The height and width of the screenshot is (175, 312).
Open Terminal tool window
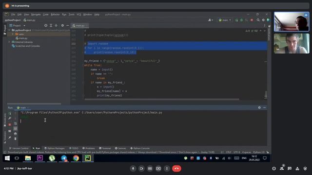[105, 148]
